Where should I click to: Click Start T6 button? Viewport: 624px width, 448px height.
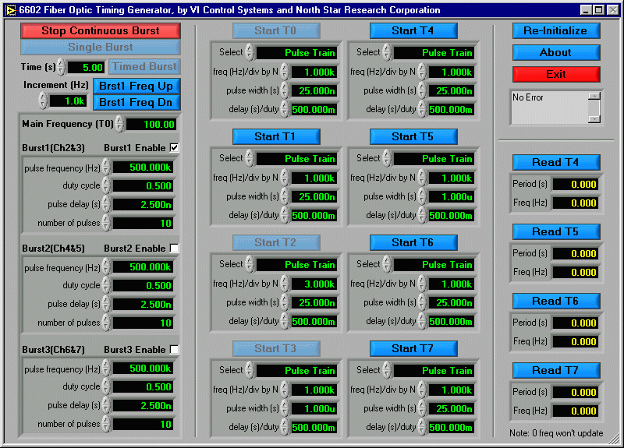pyautogui.click(x=413, y=242)
